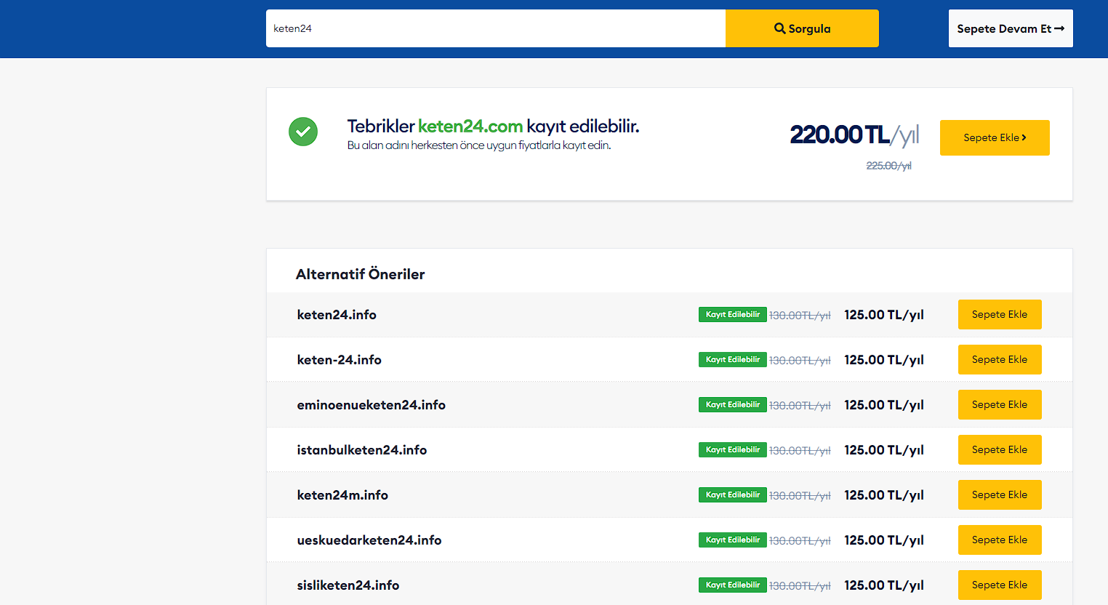Add istanbulketen24.info to the cart
The height and width of the screenshot is (605, 1108).
point(999,449)
